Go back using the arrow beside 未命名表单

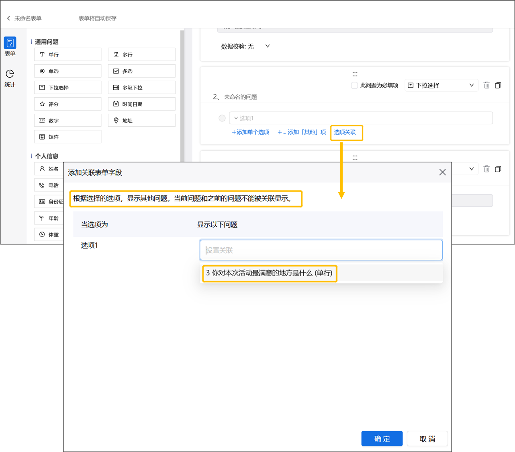coord(8,18)
